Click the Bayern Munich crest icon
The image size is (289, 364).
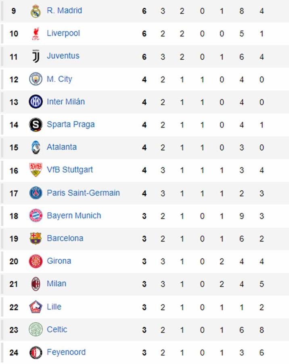tap(36, 216)
